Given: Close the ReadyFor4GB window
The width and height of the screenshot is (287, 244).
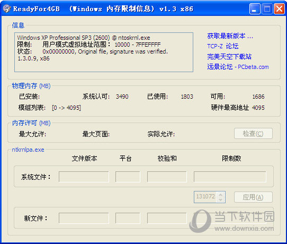Looking at the screenshot, I should pyautogui.click(x=279, y=8).
